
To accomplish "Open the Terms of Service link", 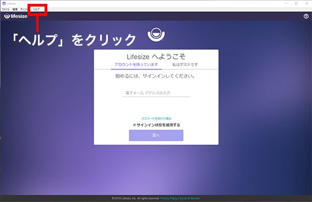I will tap(189, 198).
